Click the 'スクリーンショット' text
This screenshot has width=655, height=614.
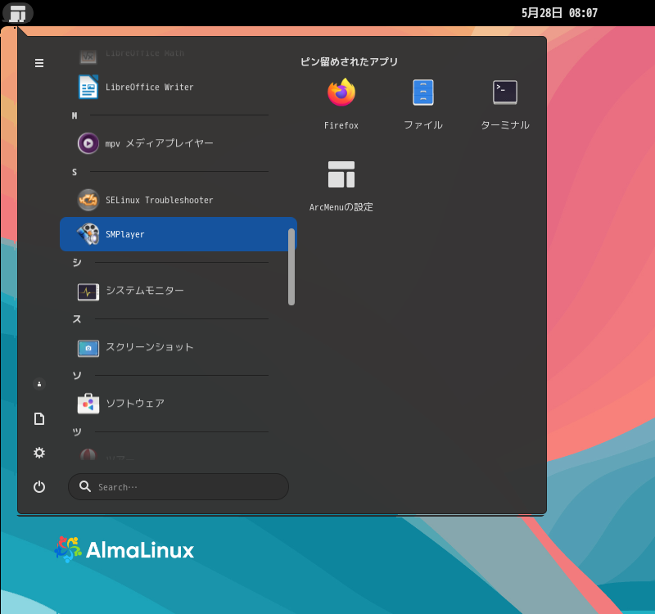click(149, 347)
